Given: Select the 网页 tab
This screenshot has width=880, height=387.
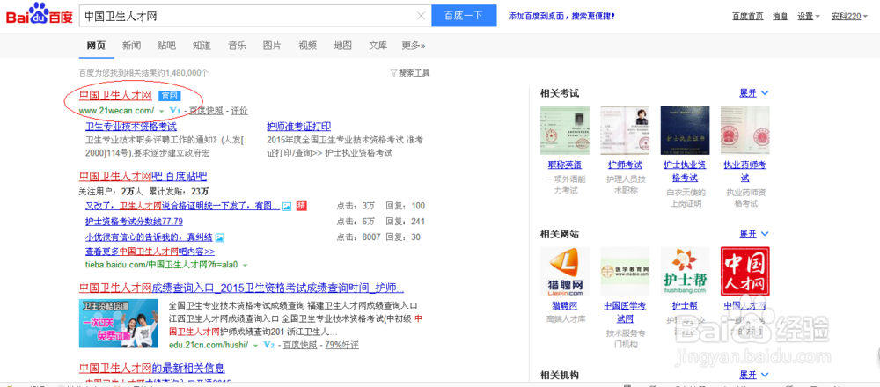Looking at the screenshot, I should point(96,46).
